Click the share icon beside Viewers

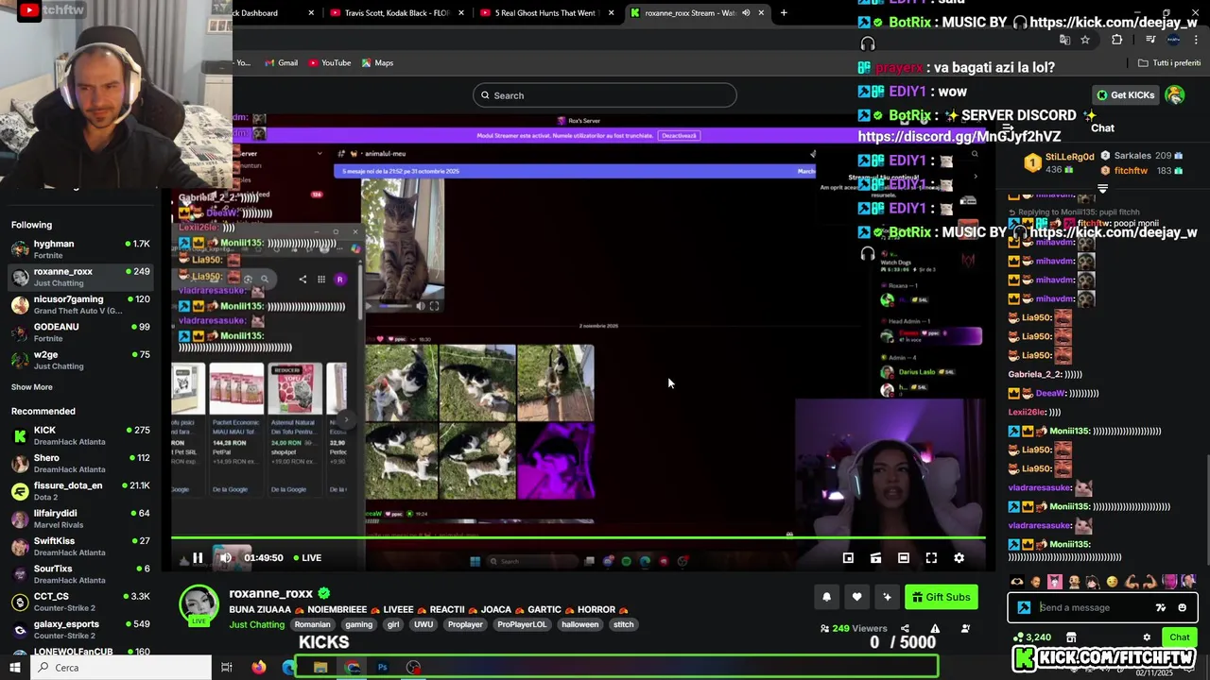(905, 628)
